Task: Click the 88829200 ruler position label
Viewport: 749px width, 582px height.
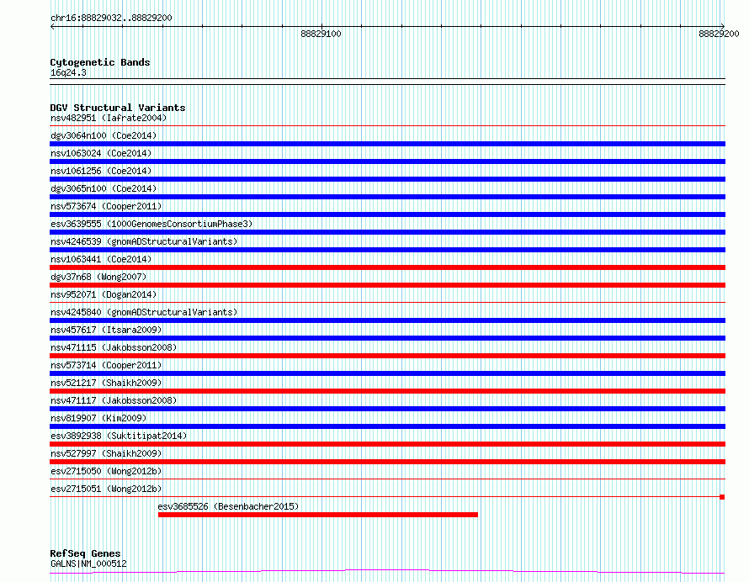Action: coord(719,34)
